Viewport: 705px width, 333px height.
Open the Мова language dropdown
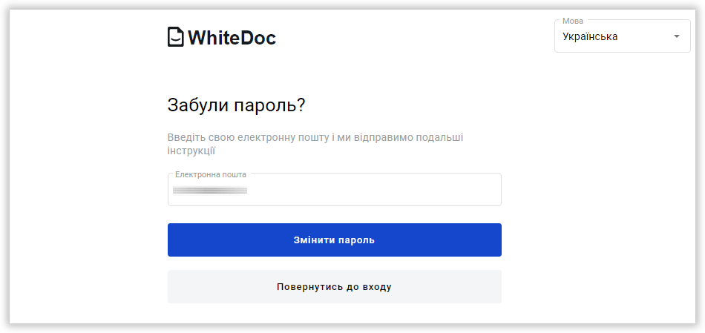[x=623, y=36]
